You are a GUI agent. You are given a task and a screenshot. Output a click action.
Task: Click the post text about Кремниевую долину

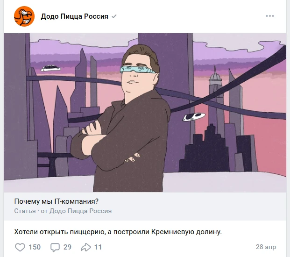coord(118,232)
